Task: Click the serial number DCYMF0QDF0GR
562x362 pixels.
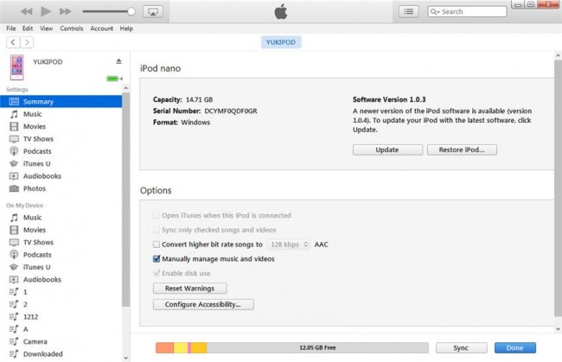Action: point(231,111)
